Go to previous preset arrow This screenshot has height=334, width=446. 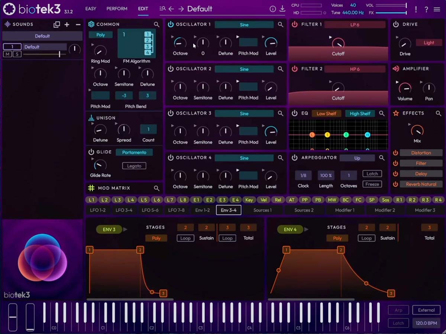pos(171,9)
